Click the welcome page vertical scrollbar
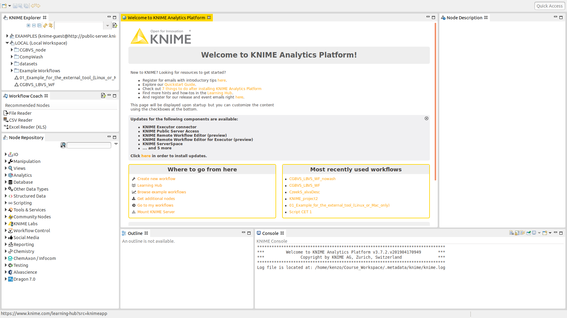The image size is (567, 318). [x=435, y=102]
